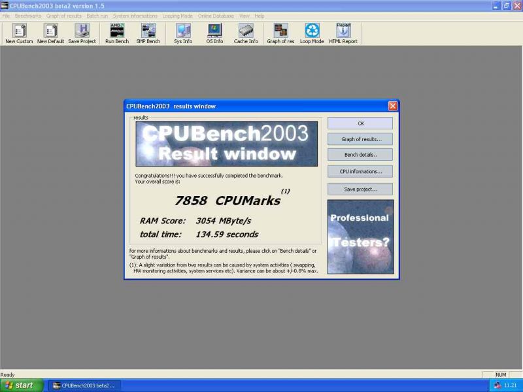523x392 pixels.
Task: Open the Graph of results menu
Action: tap(63, 16)
